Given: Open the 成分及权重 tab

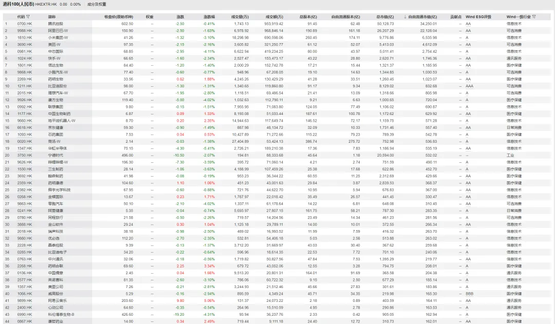Looking at the screenshot, I should pos(97,4).
